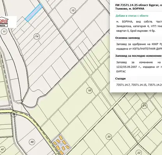Click the circled block number 20
The image size is (162, 155).
pos(109,137)
